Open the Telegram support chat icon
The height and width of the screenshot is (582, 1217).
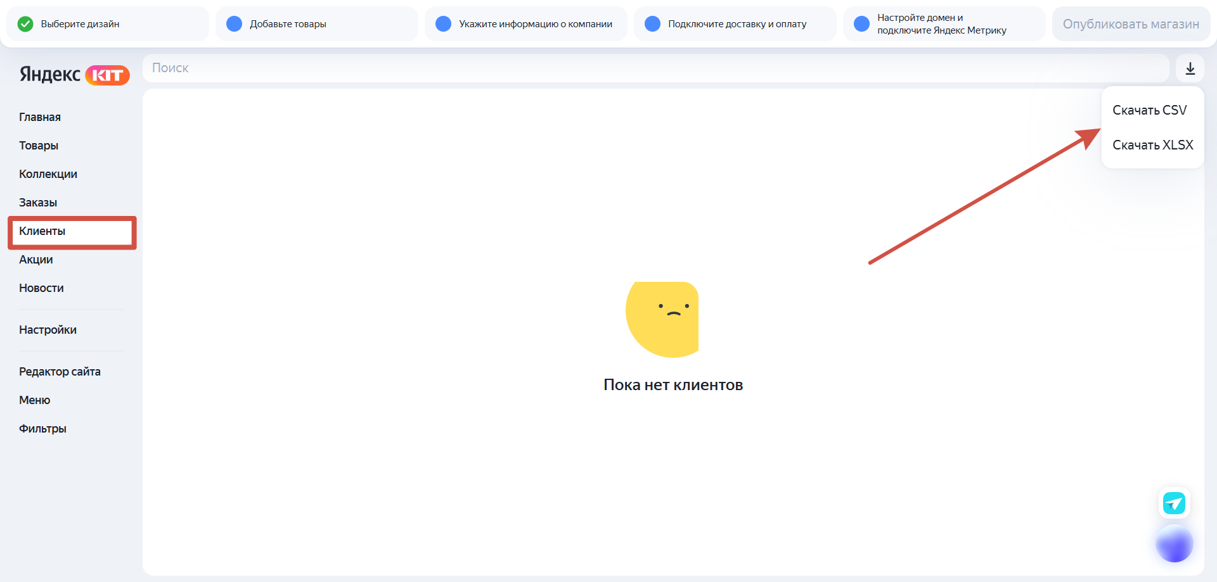click(1174, 503)
